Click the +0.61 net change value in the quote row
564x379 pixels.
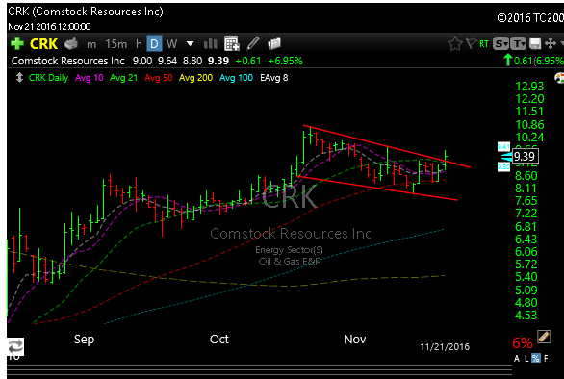pos(247,61)
